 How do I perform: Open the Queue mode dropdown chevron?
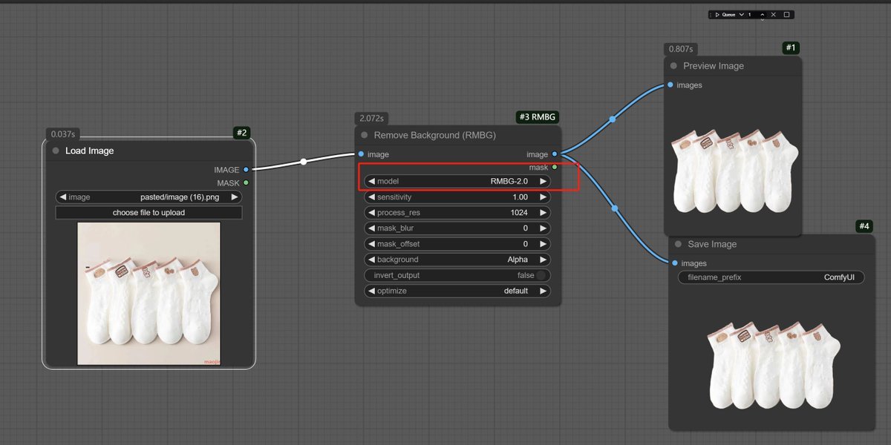click(x=740, y=14)
